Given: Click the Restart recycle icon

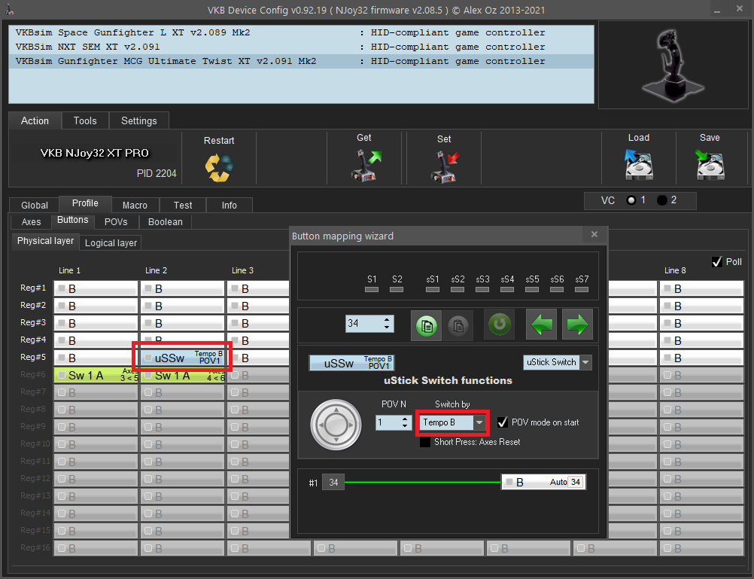Looking at the screenshot, I should [x=219, y=167].
